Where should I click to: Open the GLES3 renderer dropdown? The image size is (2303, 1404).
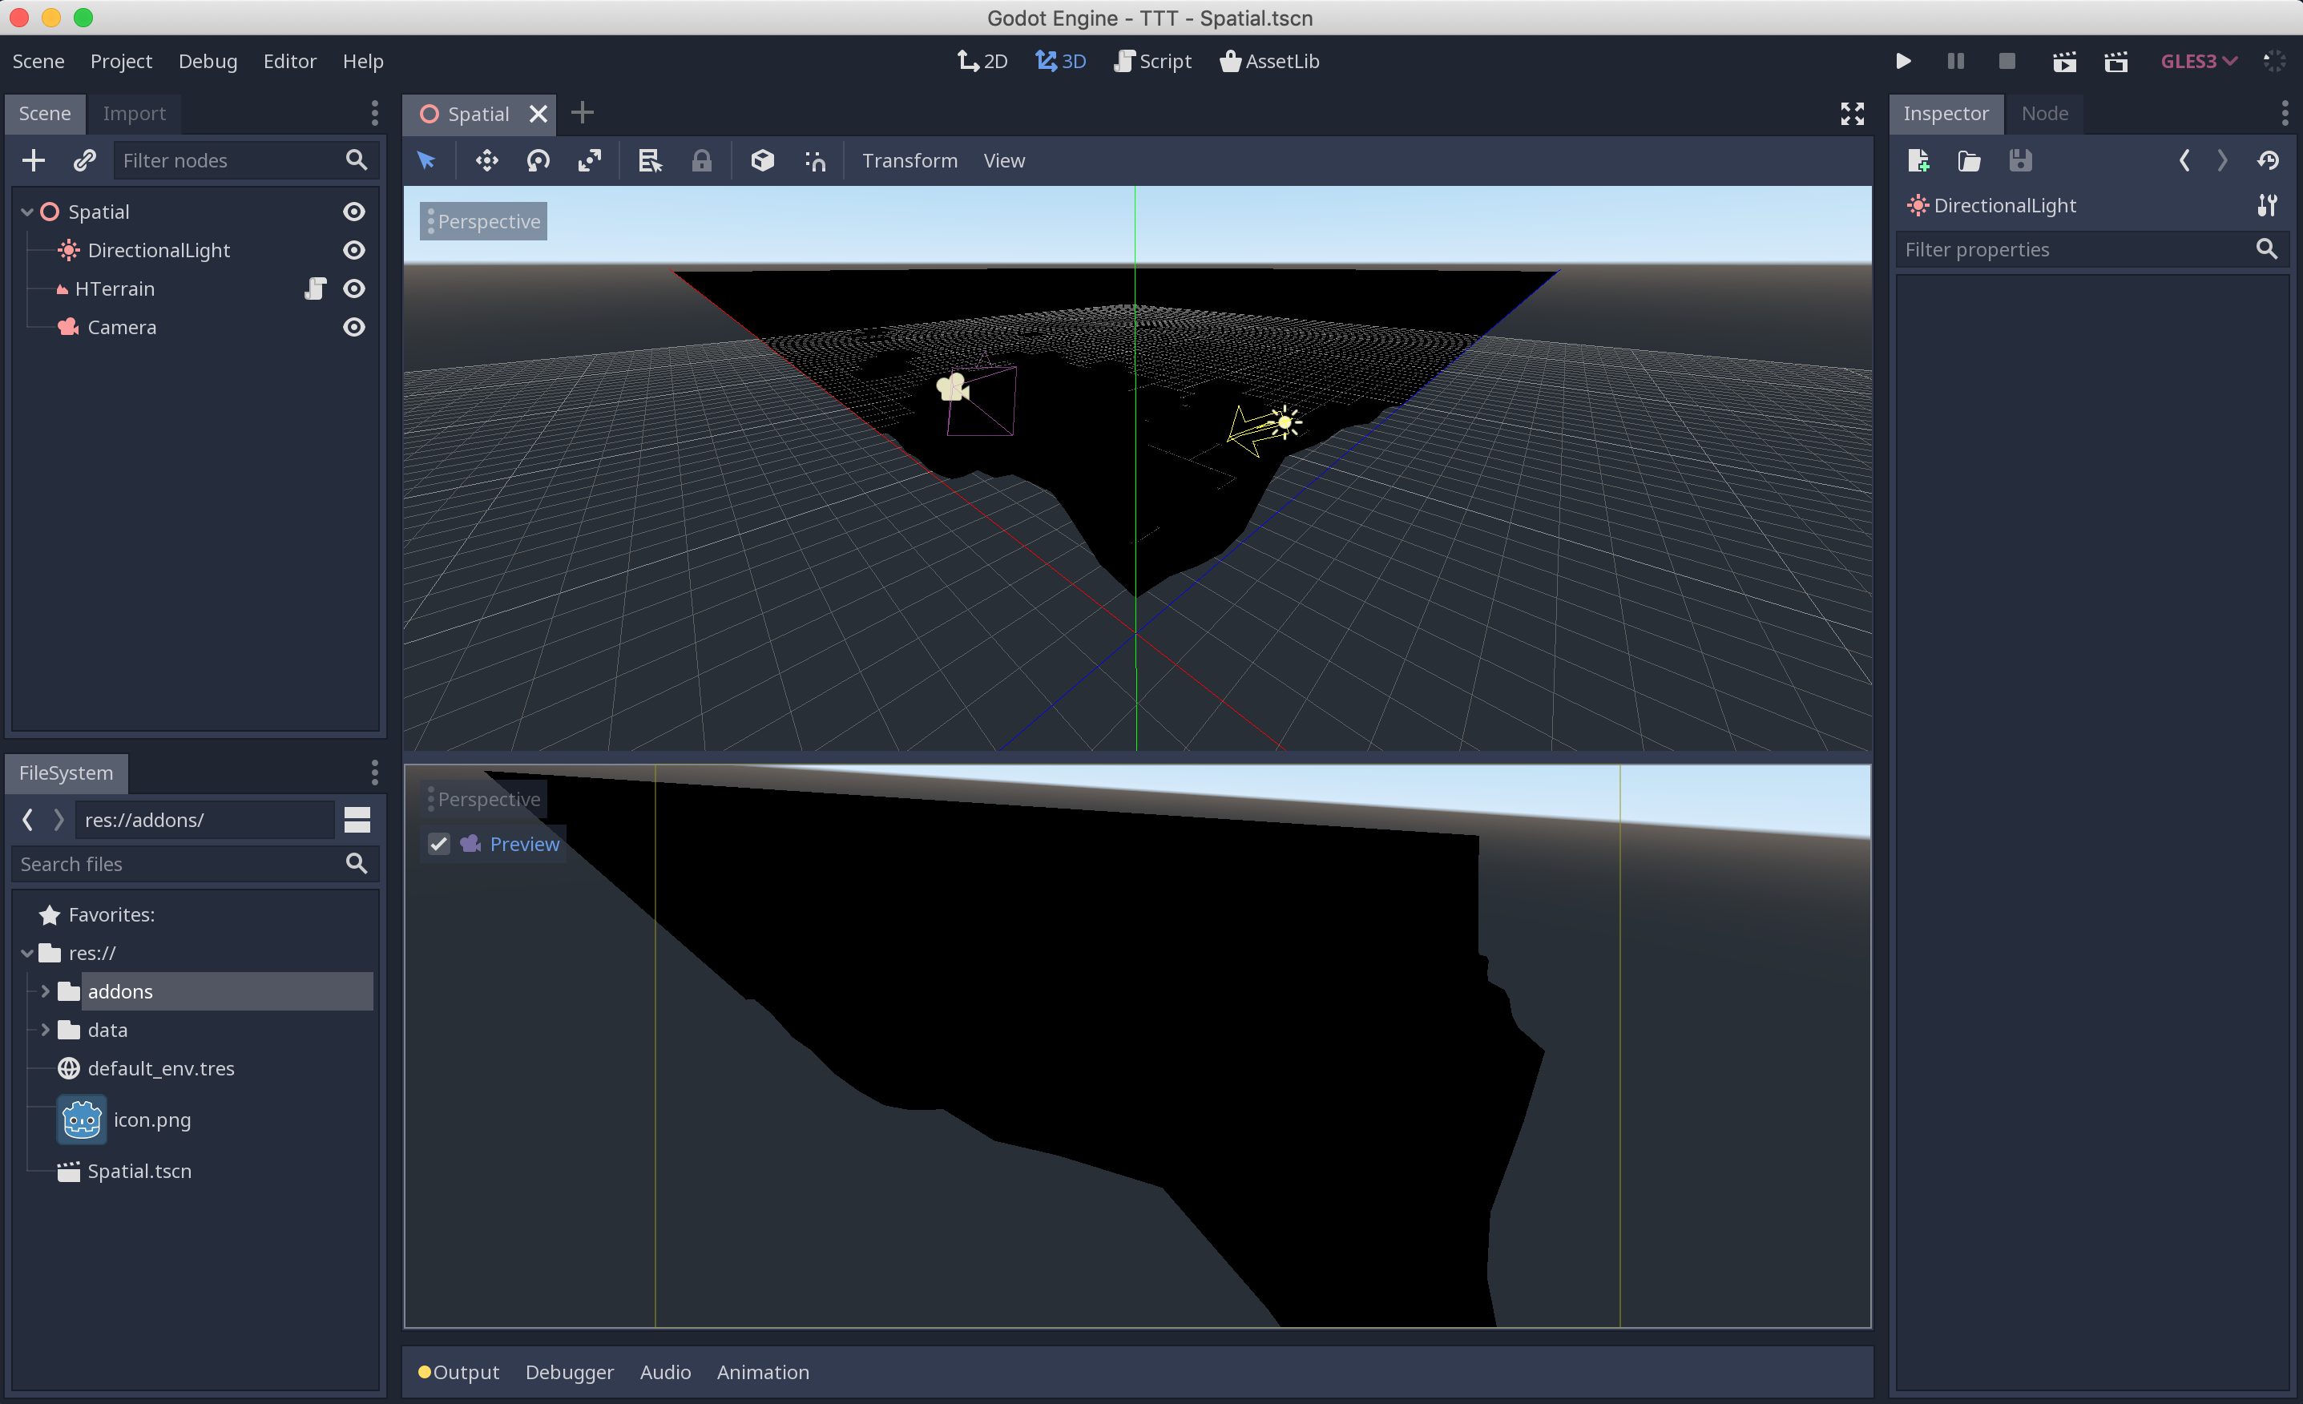click(x=2197, y=61)
